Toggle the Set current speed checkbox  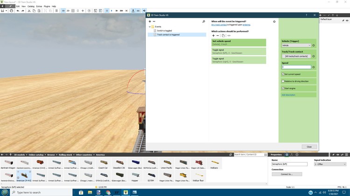click(283, 74)
